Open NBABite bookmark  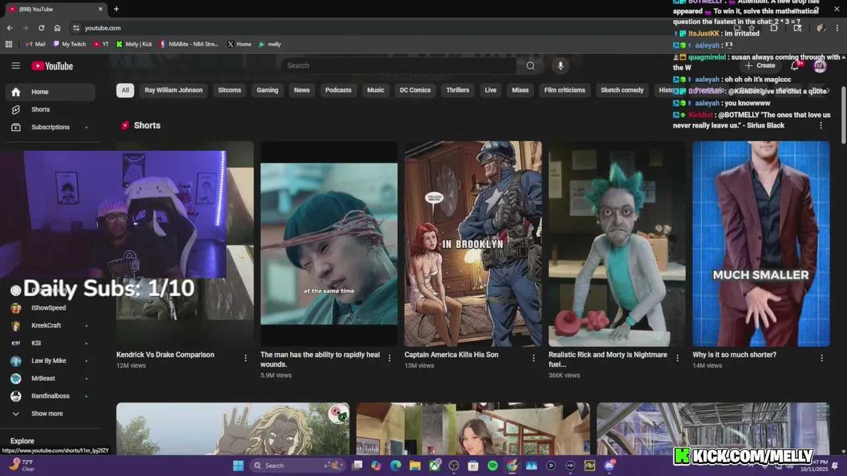pos(189,44)
